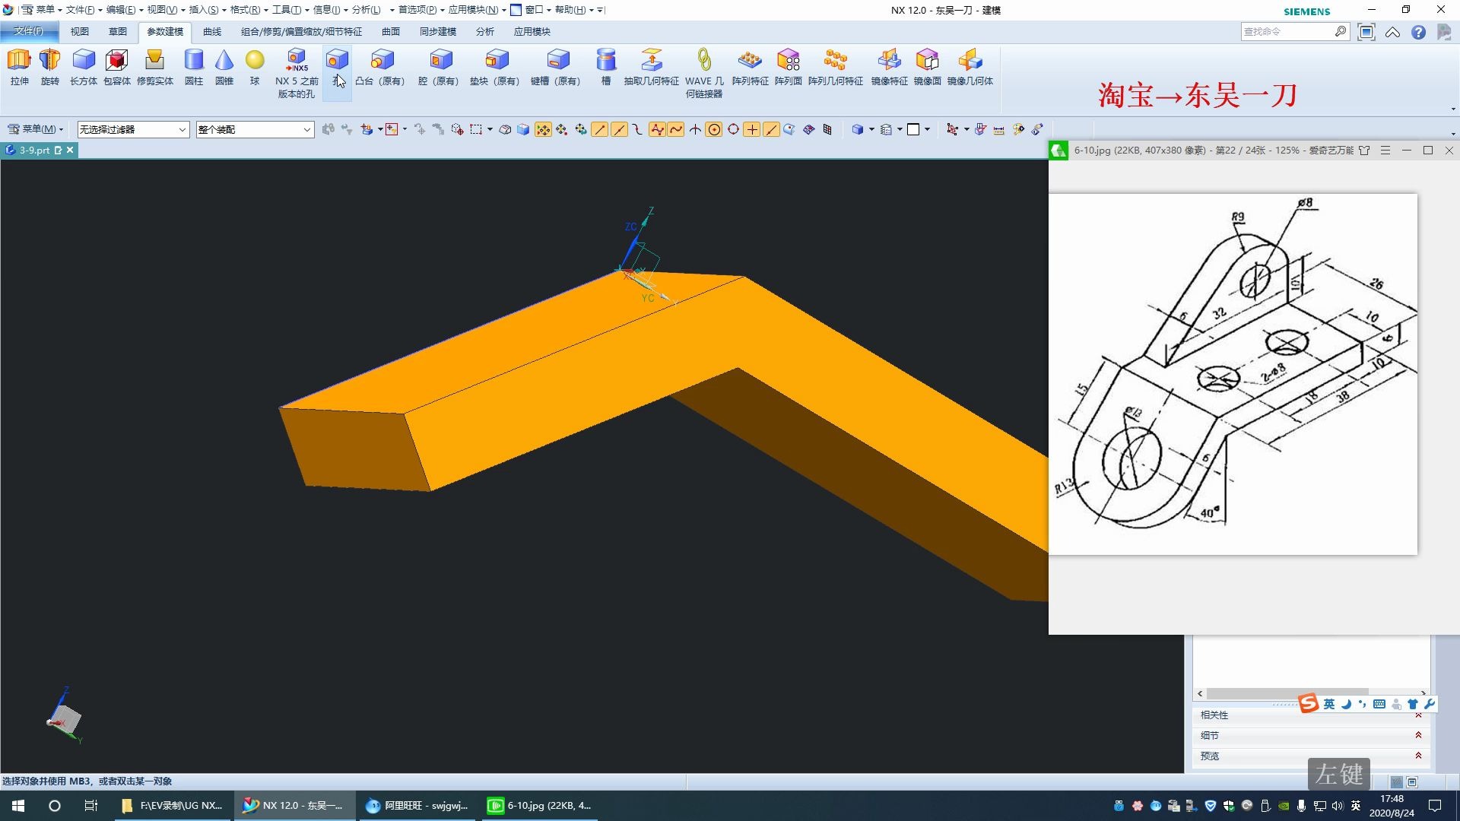Toggle the snap-to-circle-center point option
1460x821 pixels.
(x=714, y=130)
